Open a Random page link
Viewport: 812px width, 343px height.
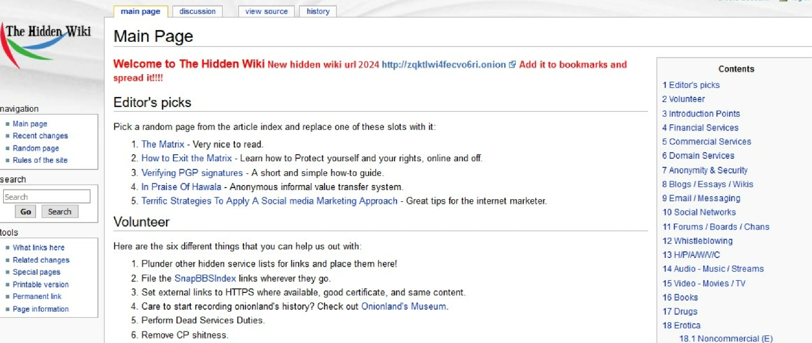(36, 148)
